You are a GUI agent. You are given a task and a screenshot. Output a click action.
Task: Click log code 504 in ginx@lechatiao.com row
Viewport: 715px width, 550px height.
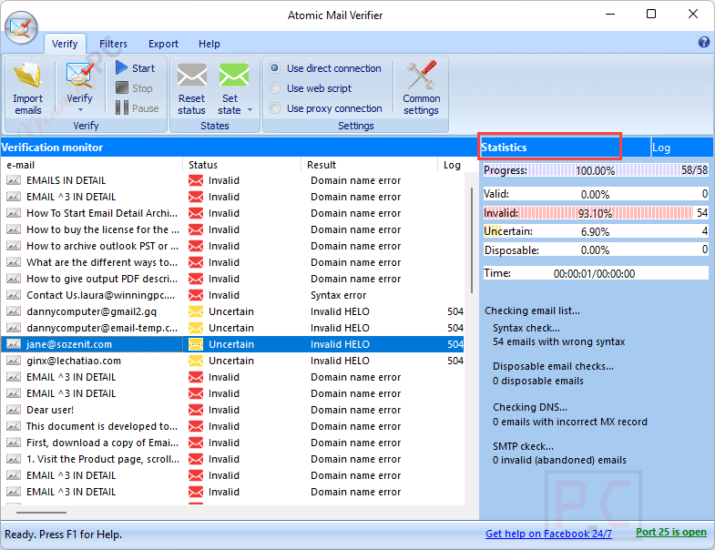tap(455, 362)
